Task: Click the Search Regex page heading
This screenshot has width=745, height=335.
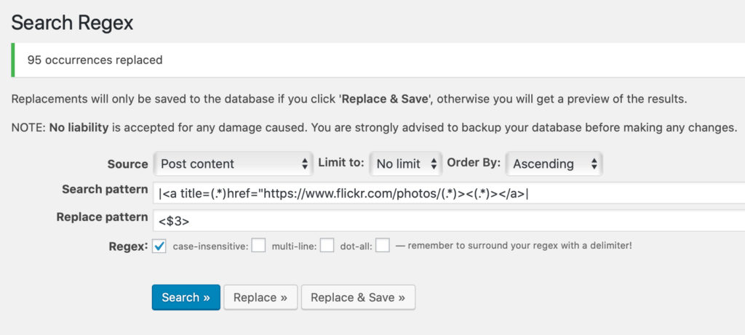Action: pos(72,23)
